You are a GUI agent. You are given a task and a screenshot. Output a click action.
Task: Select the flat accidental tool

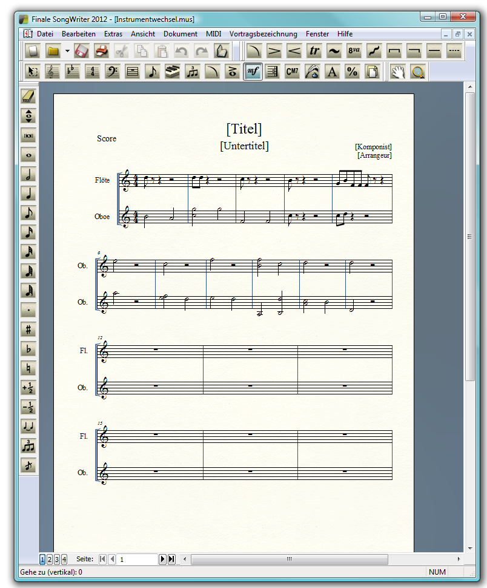click(x=29, y=349)
